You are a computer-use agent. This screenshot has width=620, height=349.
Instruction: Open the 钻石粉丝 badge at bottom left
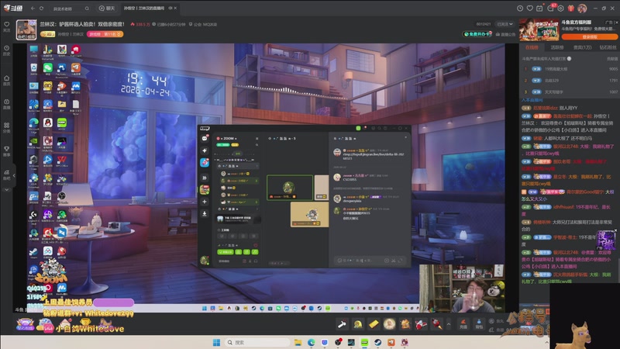click(x=25, y=324)
